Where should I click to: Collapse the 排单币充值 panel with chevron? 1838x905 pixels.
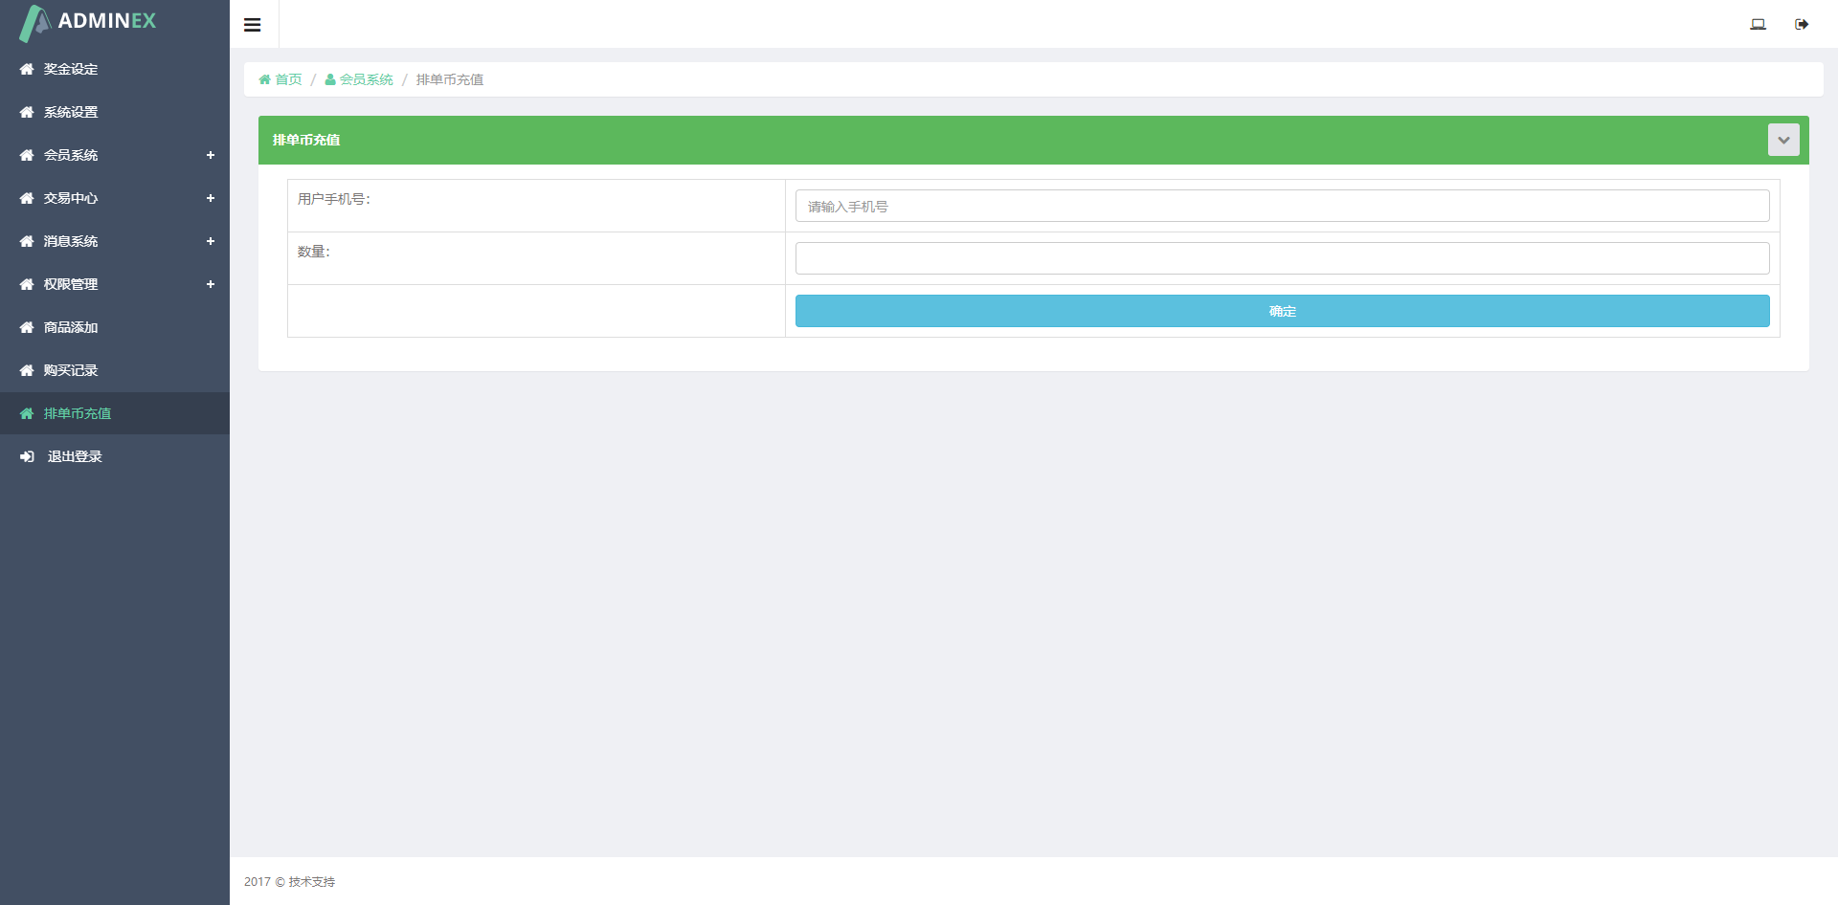(x=1783, y=140)
